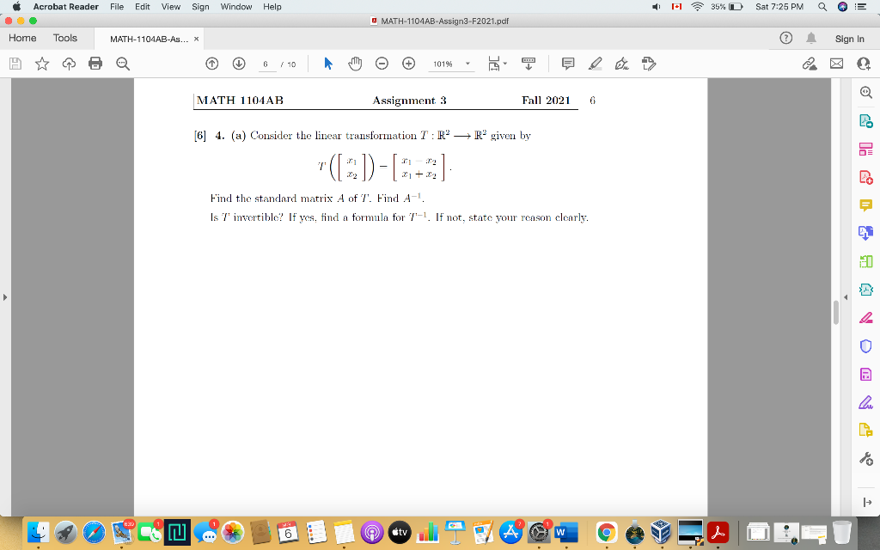Select the Highlight Text tool

pos(596,64)
